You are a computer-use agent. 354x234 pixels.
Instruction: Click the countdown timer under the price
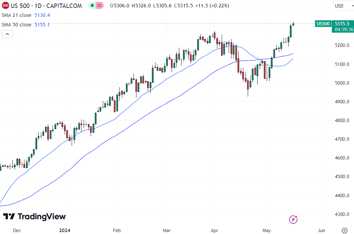pyautogui.click(x=344, y=30)
